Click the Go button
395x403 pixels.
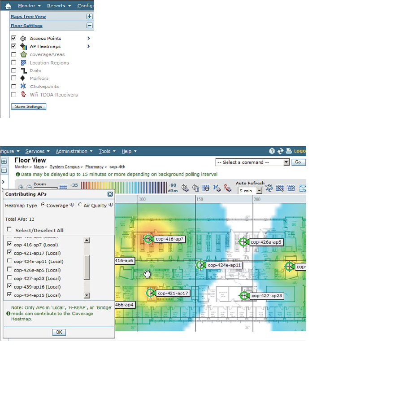coord(298,162)
